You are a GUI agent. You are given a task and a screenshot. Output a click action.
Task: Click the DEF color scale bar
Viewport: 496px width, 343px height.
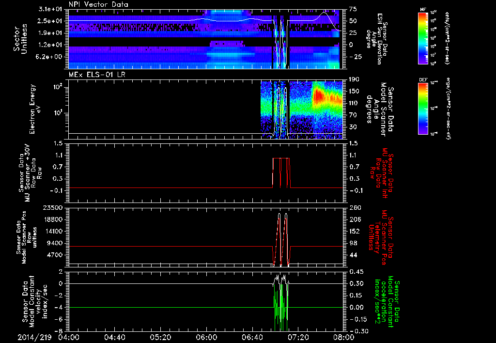coord(422,109)
